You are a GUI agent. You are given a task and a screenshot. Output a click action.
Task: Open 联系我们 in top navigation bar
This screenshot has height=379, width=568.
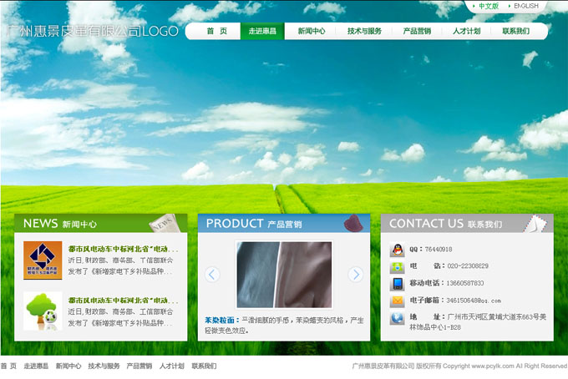[x=515, y=31]
